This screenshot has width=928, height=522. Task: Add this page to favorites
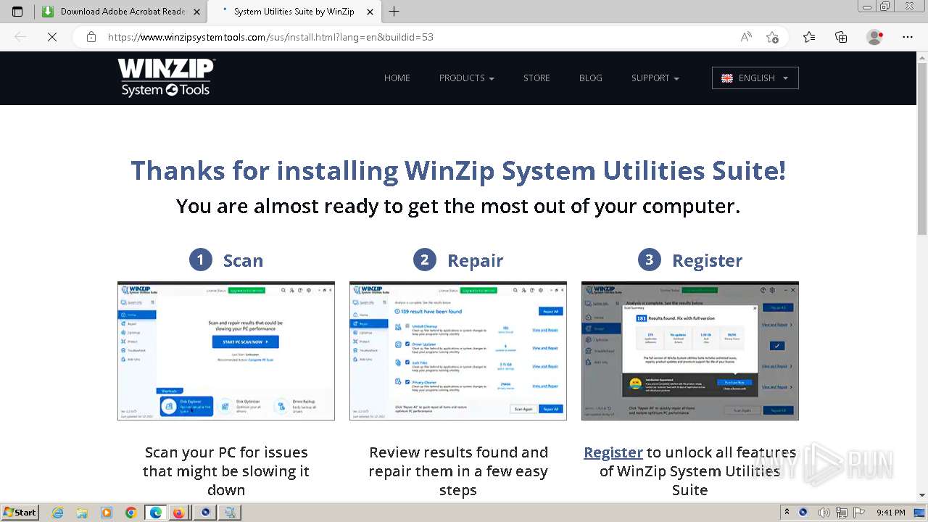(773, 37)
